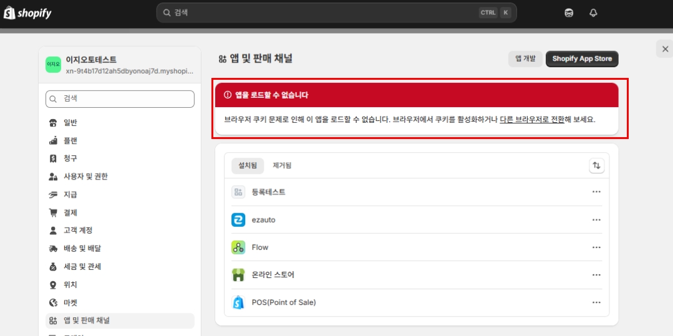Click the settings 검색 input field
Image resolution: width=673 pixels, height=336 pixels.
120,98
